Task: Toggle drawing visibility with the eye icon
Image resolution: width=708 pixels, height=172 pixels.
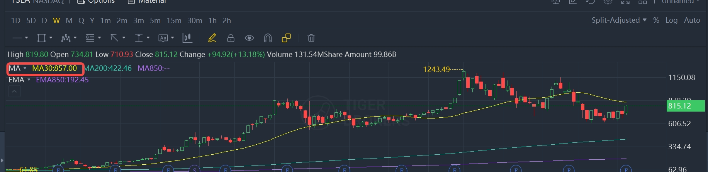Action: (249, 38)
